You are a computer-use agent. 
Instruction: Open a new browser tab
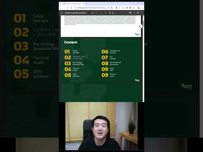coord(86,4)
